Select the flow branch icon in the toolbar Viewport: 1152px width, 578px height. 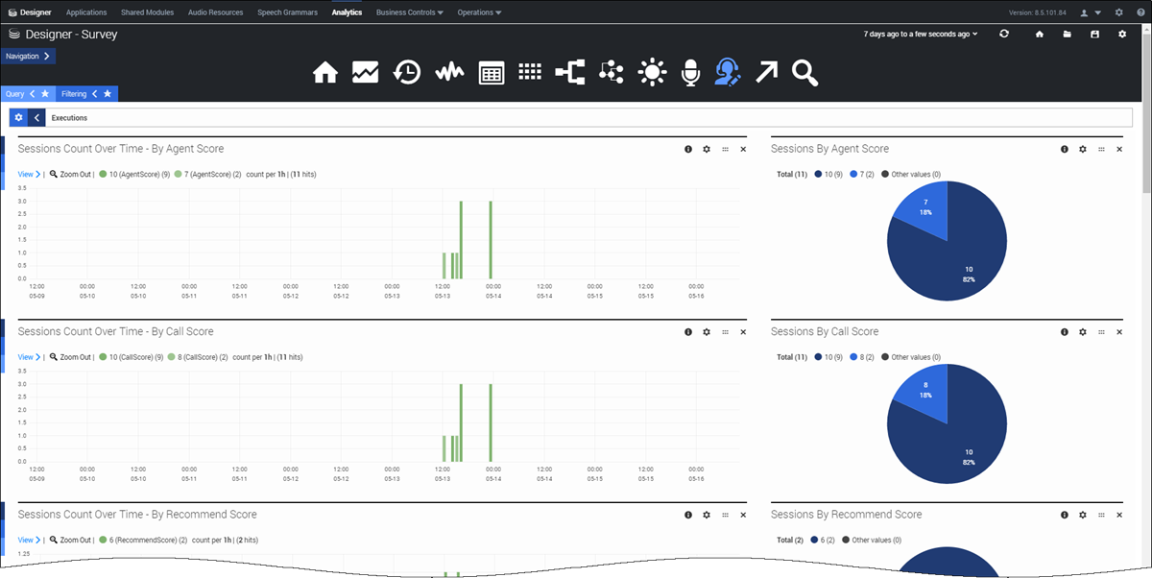pos(571,72)
